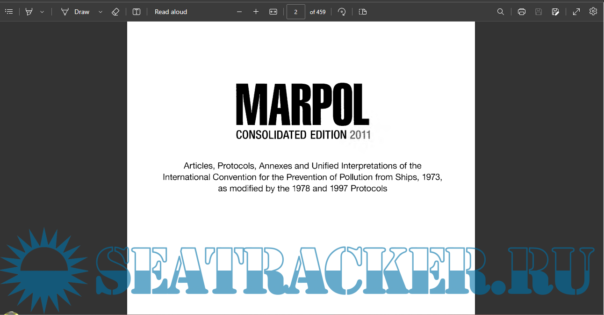Click the Save icon
Screen dimensions: 604x315
539,12
